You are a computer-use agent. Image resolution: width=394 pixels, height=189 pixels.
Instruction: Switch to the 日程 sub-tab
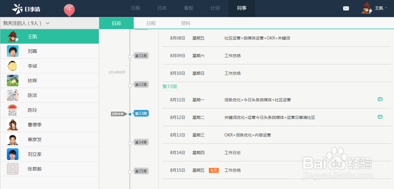(151, 23)
